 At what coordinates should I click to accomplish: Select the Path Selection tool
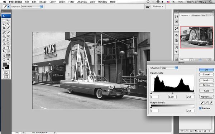[x=4, y=51]
